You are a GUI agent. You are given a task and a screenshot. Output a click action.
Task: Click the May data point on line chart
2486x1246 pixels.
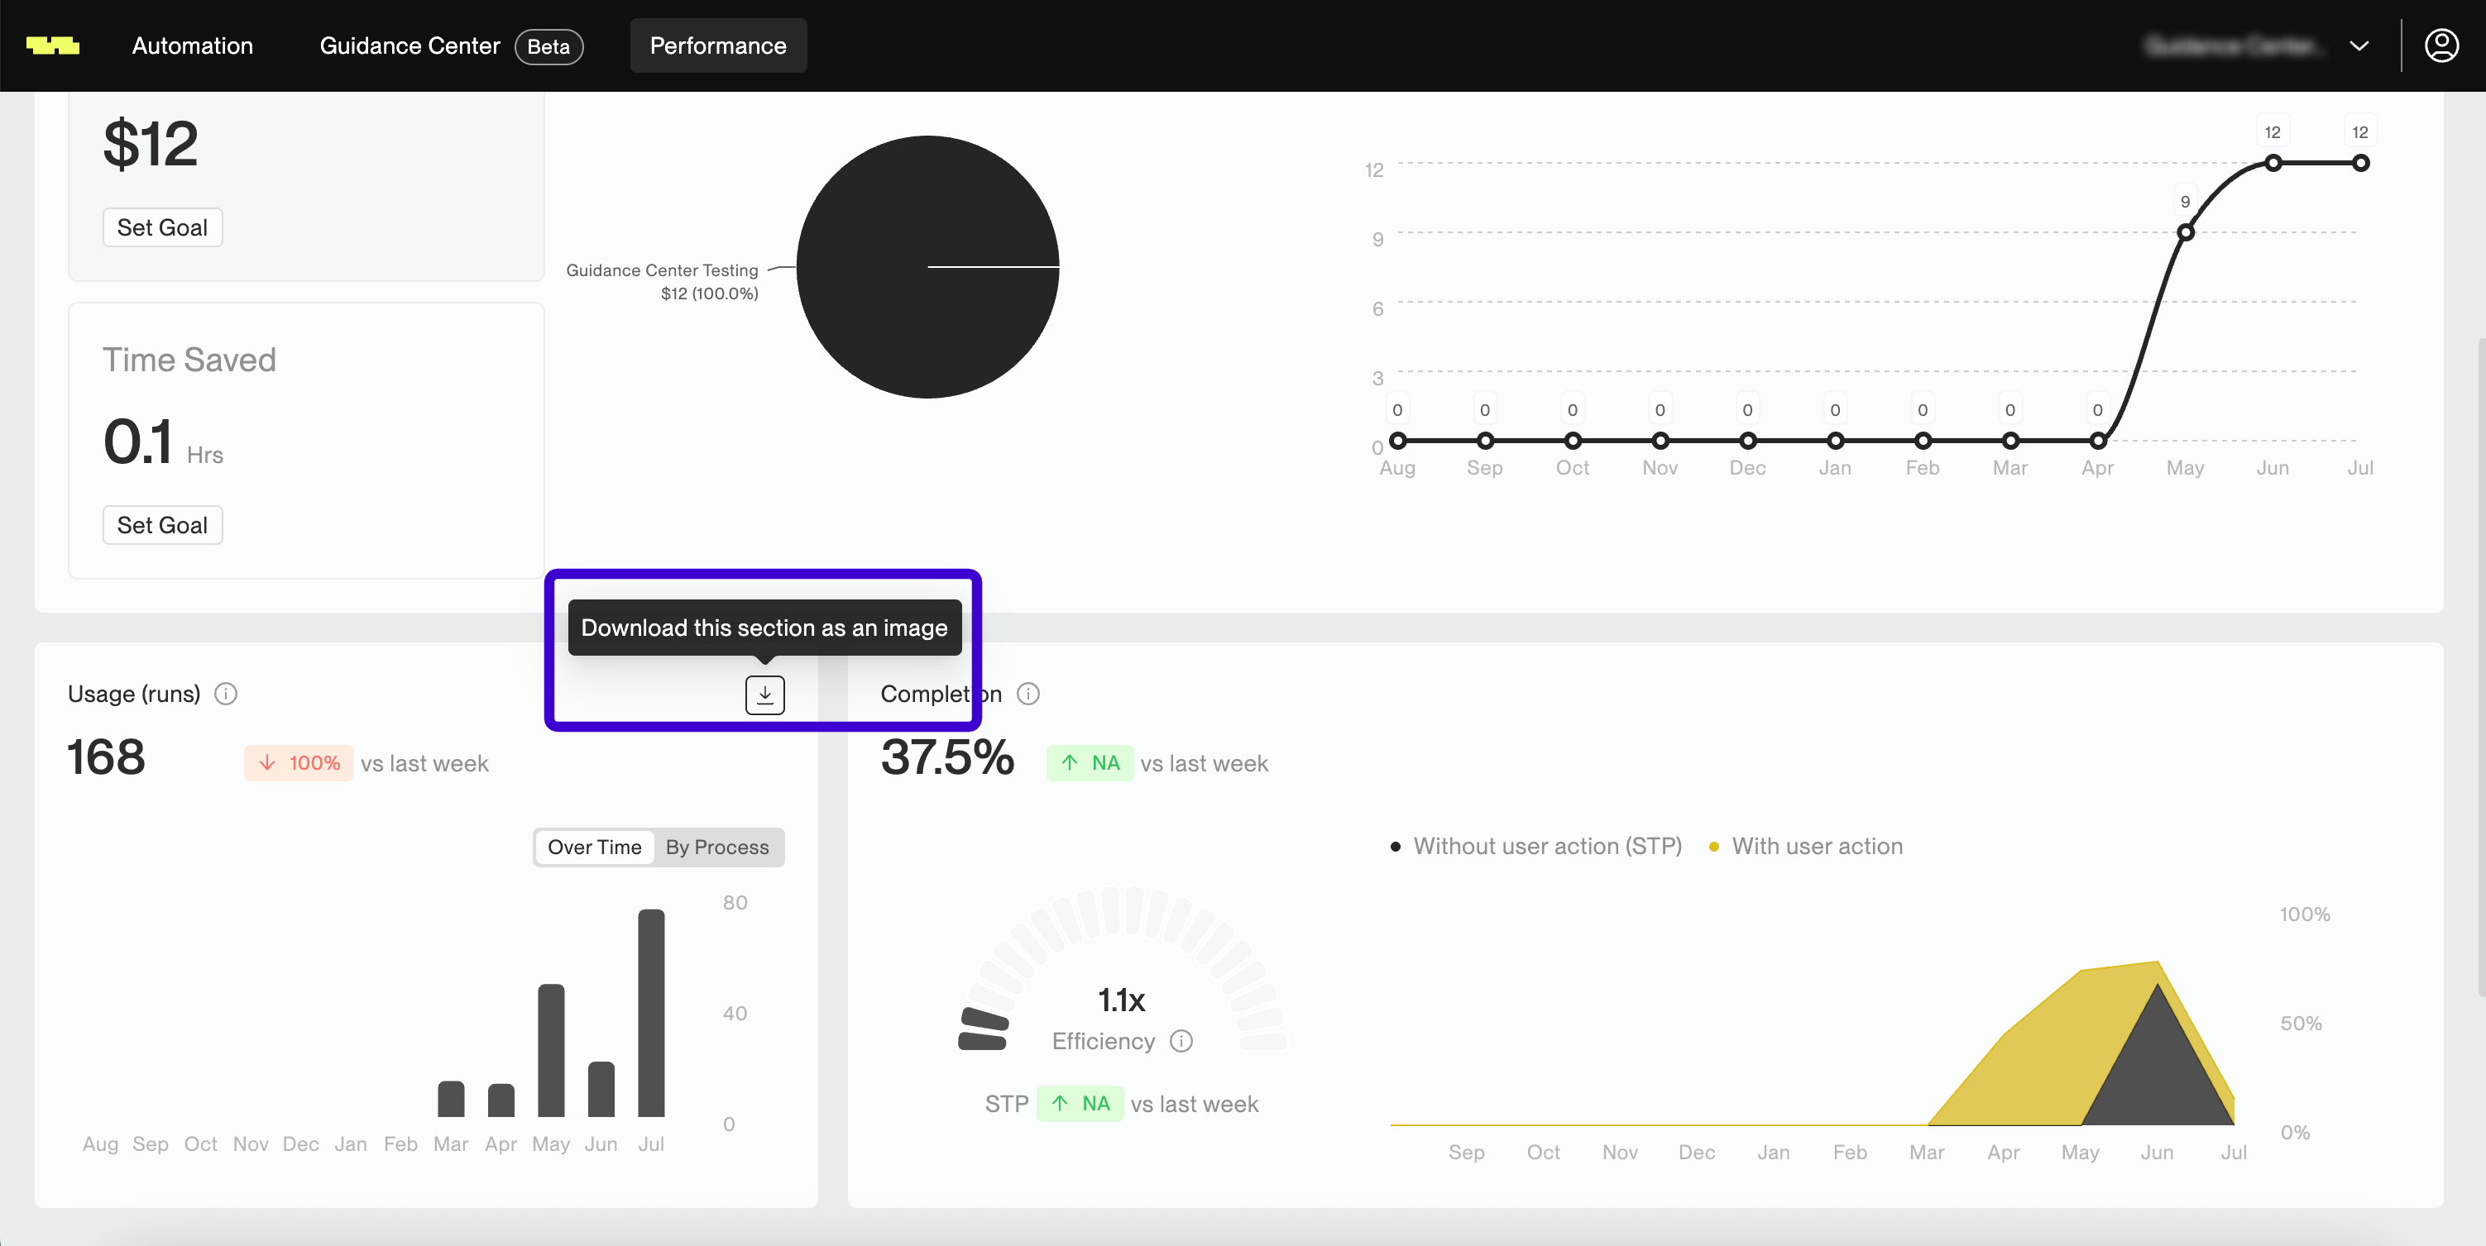pos(2185,232)
